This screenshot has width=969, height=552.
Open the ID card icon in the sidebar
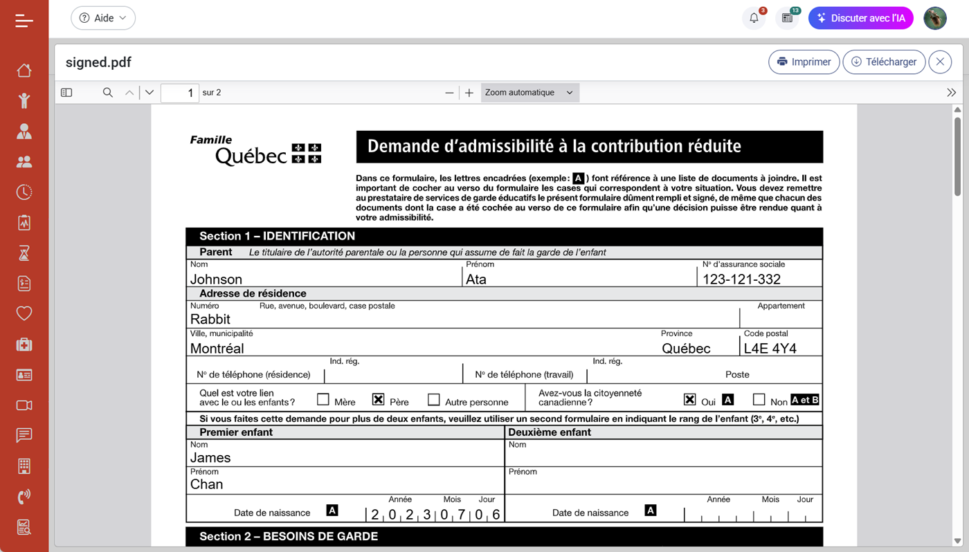[x=24, y=375]
